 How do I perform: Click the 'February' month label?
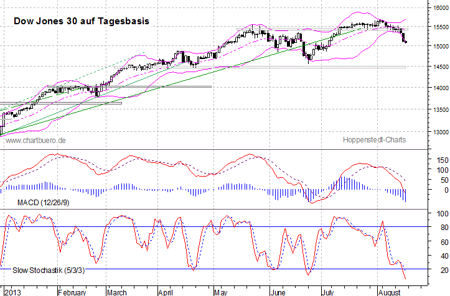pyautogui.click(x=72, y=292)
